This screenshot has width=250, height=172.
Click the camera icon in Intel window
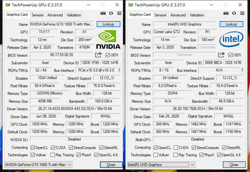tap(226, 13)
